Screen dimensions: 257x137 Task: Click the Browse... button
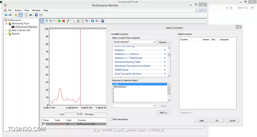[x=164, y=42]
